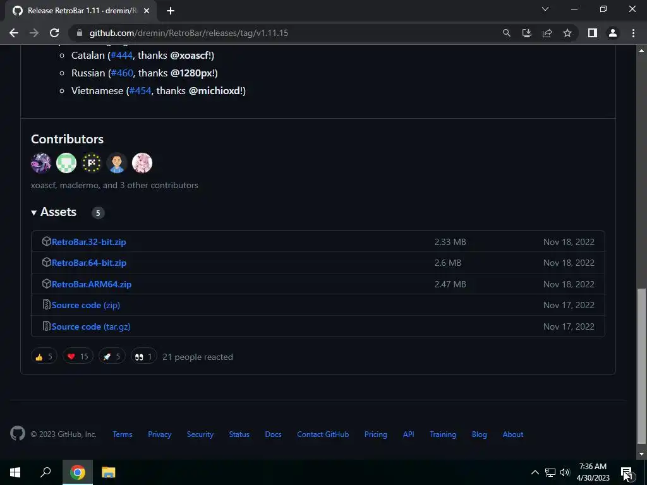Open the Docs footer link
Image resolution: width=647 pixels, height=485 pixels.
tap(273, 434)
